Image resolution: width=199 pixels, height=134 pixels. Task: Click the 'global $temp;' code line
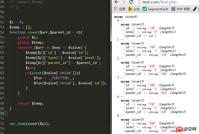point(30,43)
